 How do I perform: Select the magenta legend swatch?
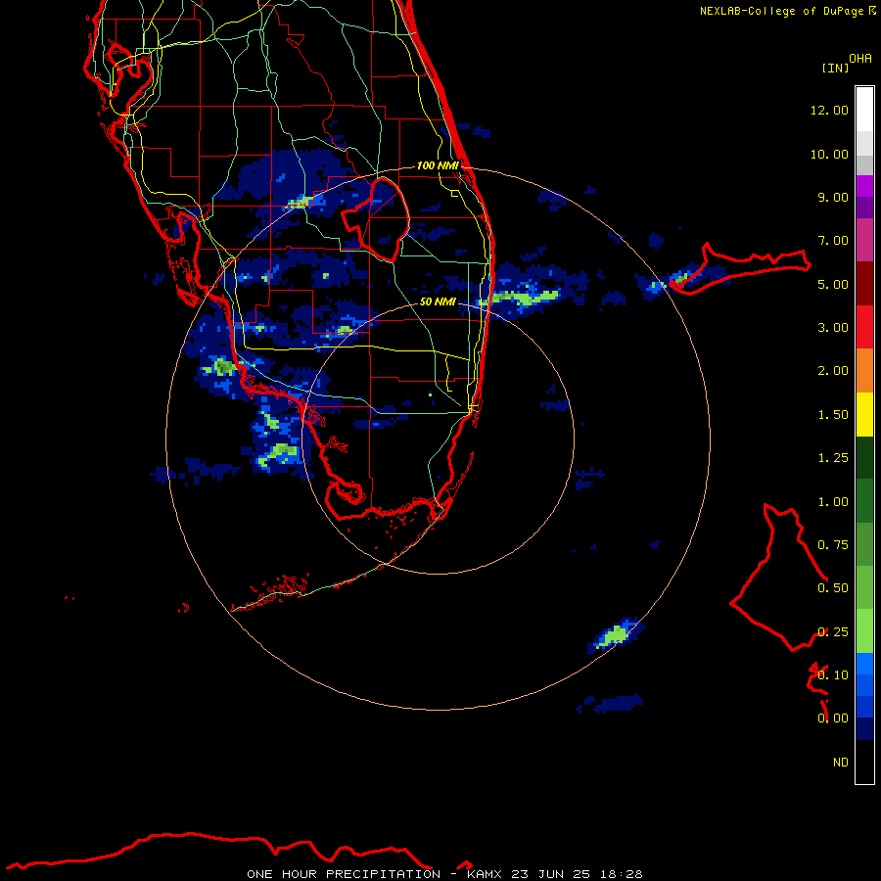point(864,186)
